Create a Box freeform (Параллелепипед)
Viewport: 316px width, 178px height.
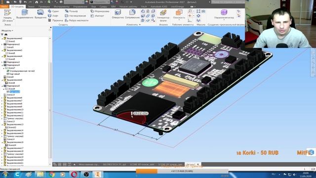click(x=224, y=14)
